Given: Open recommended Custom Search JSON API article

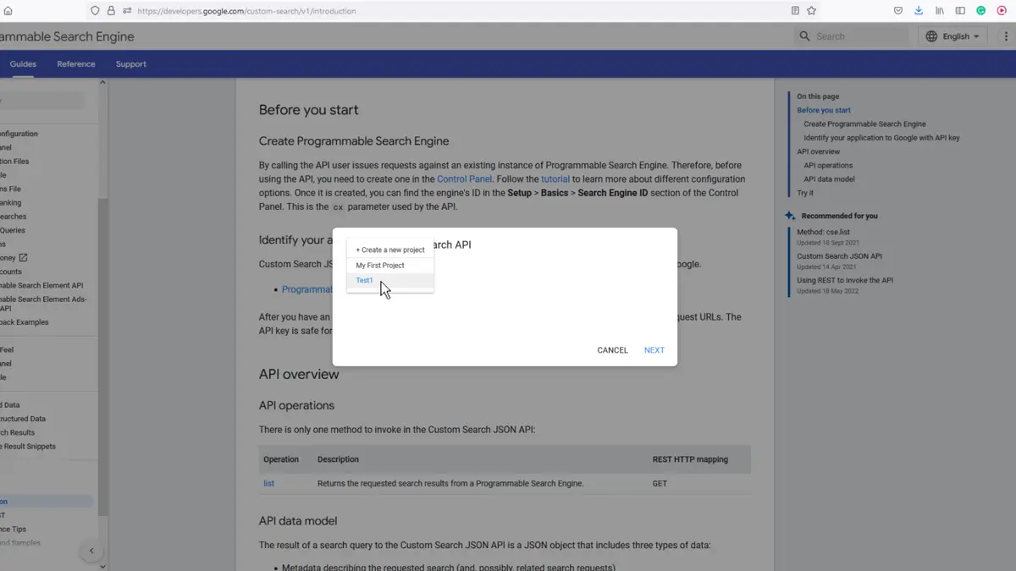Looking at the screenshot, I should 839,256.
